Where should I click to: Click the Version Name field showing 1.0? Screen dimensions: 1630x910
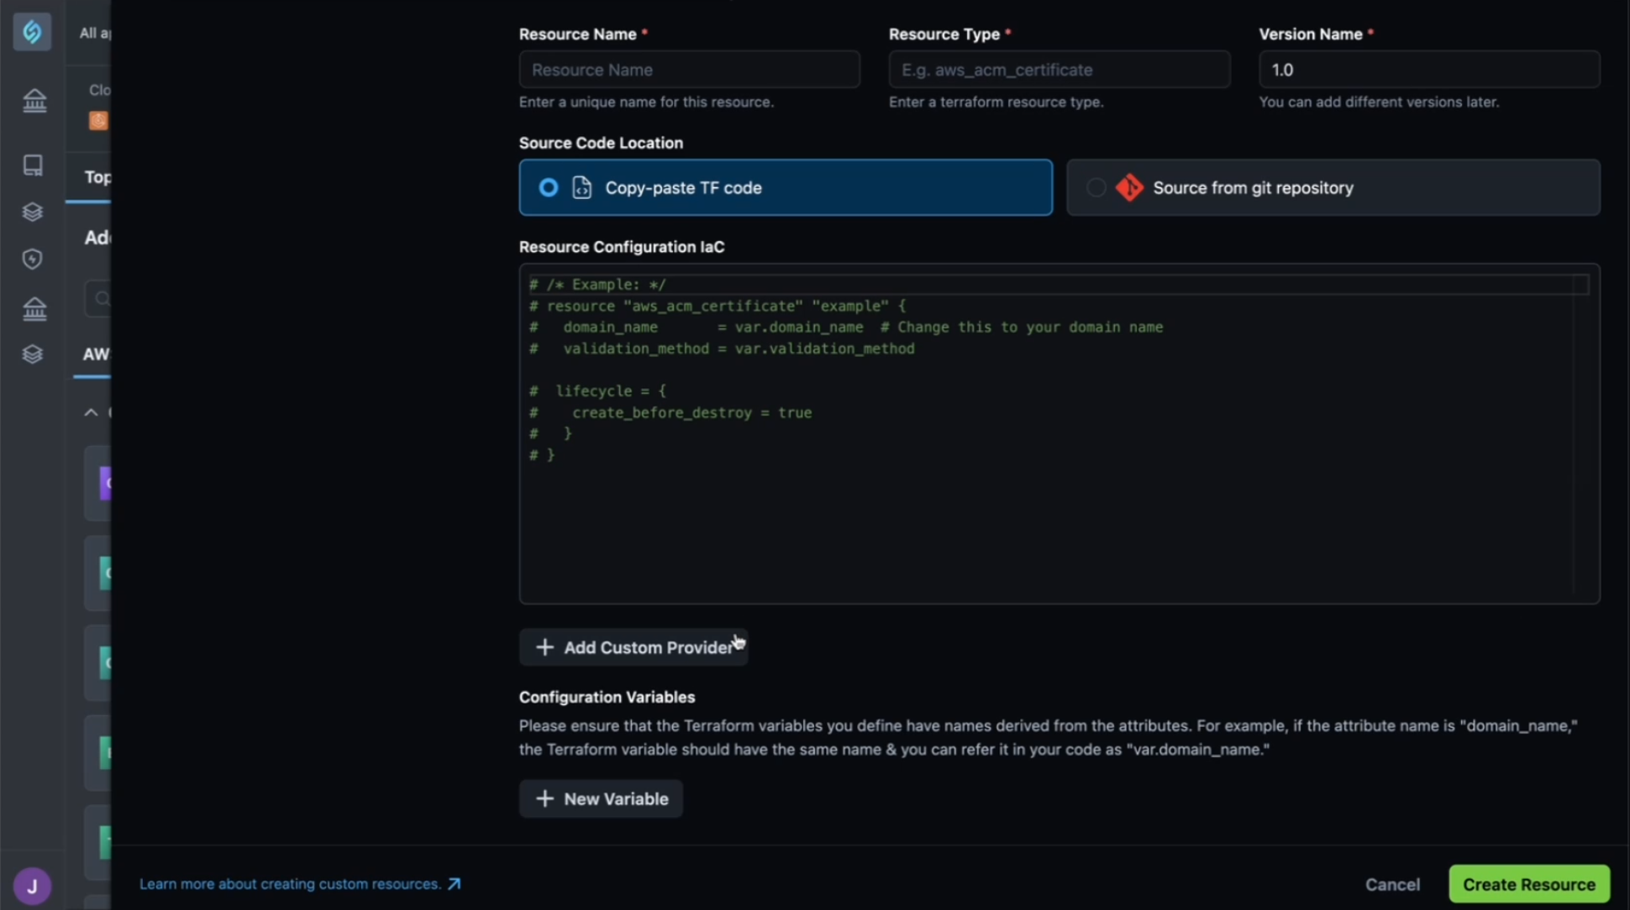(1429, 70)
